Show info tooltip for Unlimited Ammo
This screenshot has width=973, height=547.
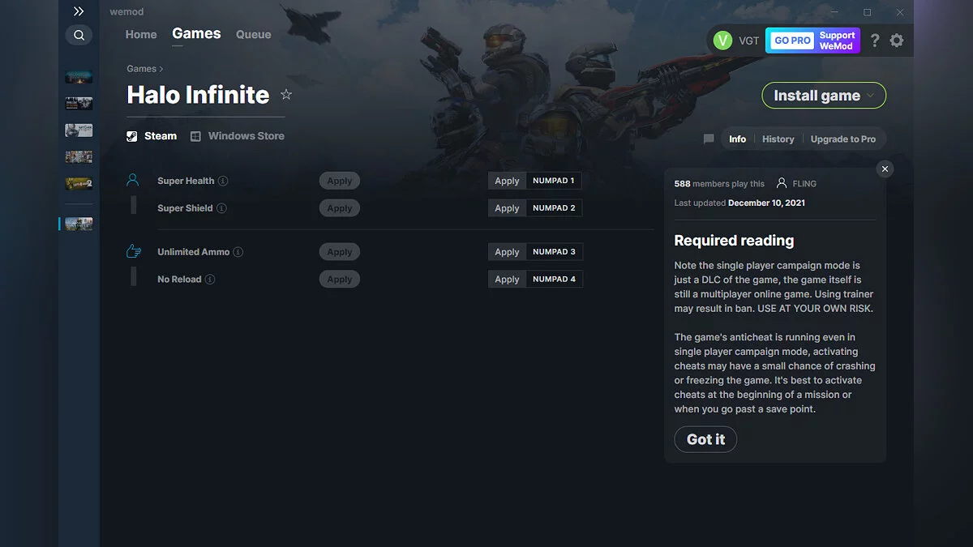click(238, 252)
